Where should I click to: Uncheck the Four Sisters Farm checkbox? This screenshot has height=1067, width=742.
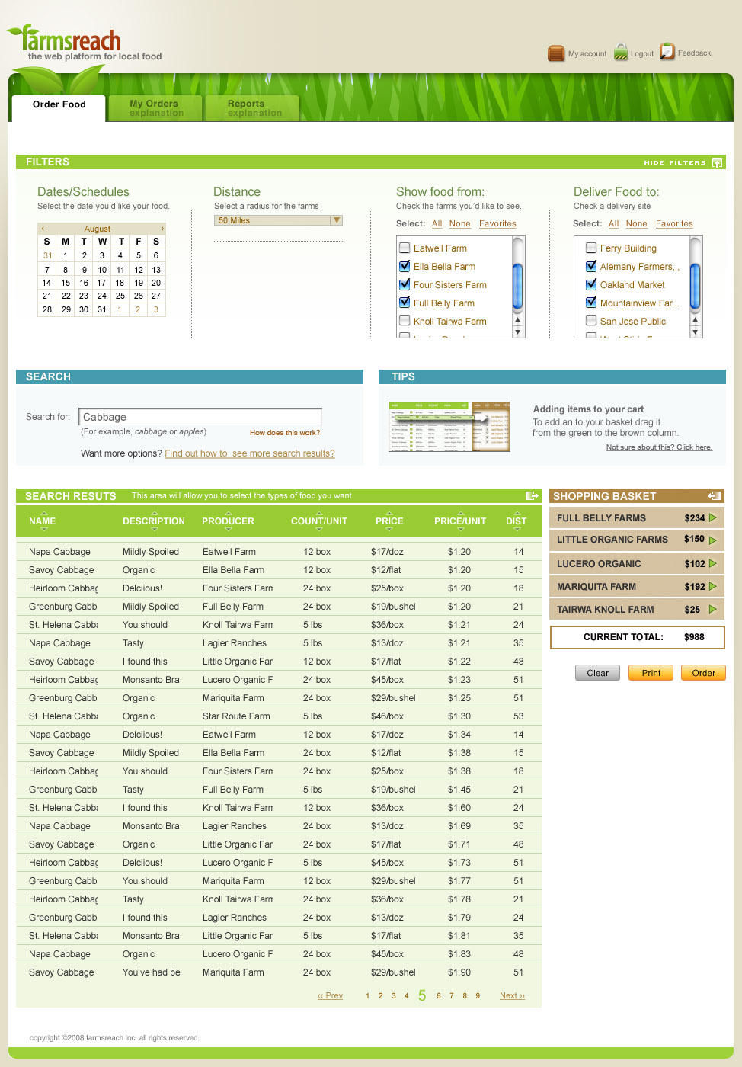pyautogui.click(x=405, y=284)
